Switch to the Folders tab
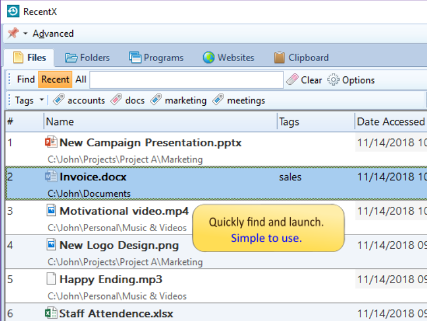427x321 pixels. pyautogui.click(x=88, y=58)
